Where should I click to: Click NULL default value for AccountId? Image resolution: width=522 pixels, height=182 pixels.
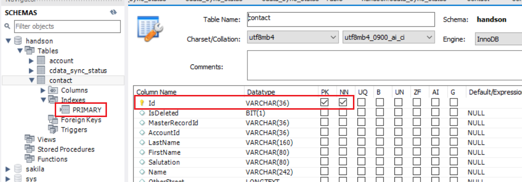(x=476, y=132)
